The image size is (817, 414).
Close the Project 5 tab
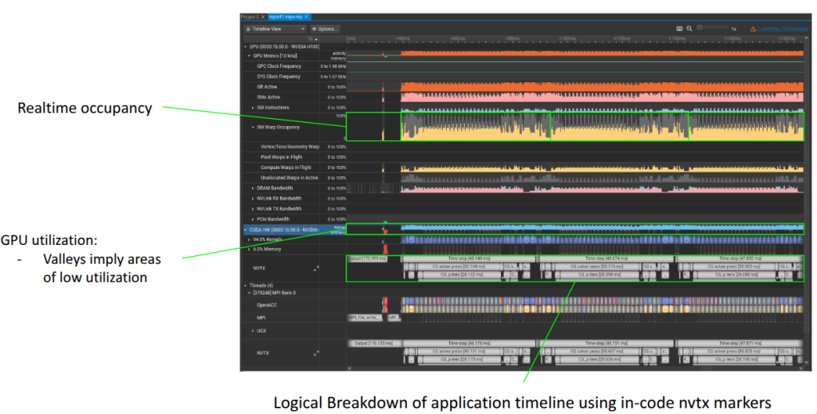click(263, 17)
